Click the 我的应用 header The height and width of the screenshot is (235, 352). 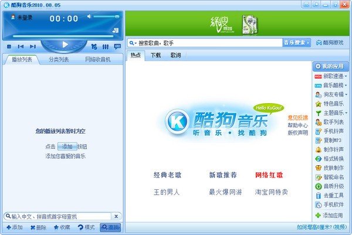(x=330, y=66)
